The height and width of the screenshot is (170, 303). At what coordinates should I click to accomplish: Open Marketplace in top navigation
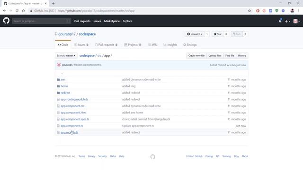[112, 21]
